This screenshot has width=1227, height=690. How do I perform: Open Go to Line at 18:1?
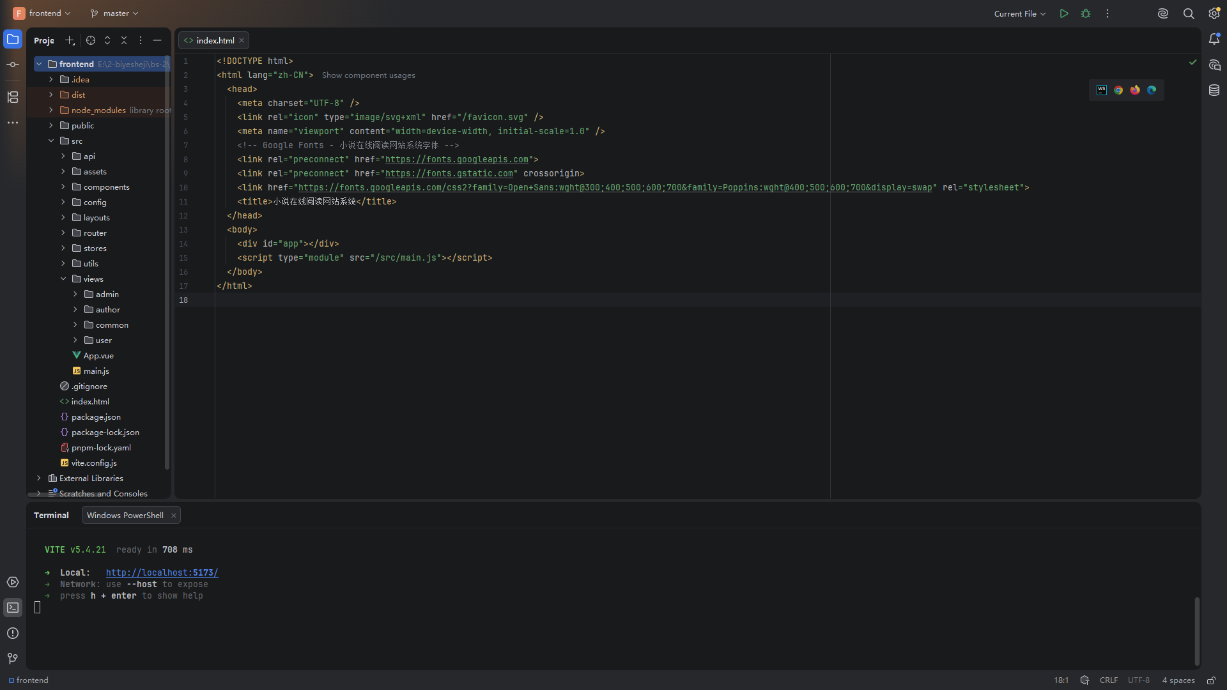click(1061, 680)
